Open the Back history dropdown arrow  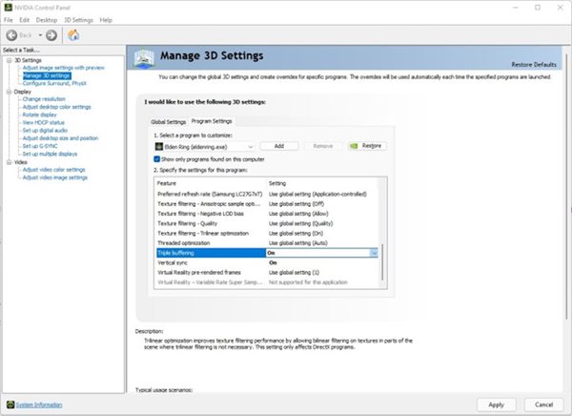coord(40,35)
